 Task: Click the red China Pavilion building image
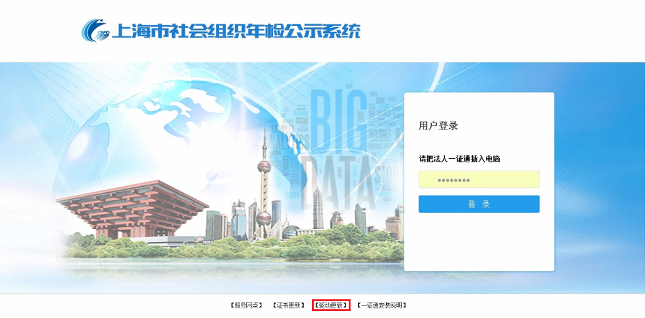132,208
